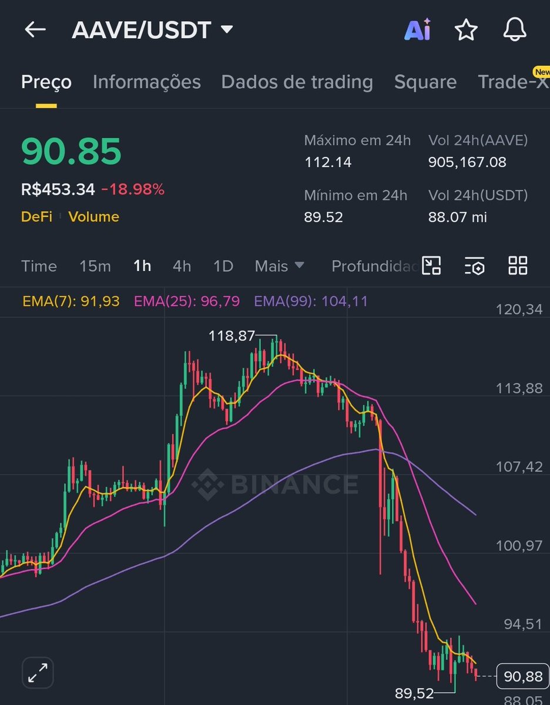550x705 pixels.
Task: Open the chart indicator settings icon
Action: coord(475,265)
